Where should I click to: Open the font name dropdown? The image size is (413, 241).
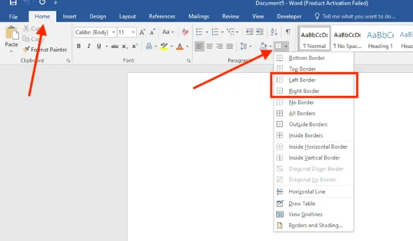point(114,33)
